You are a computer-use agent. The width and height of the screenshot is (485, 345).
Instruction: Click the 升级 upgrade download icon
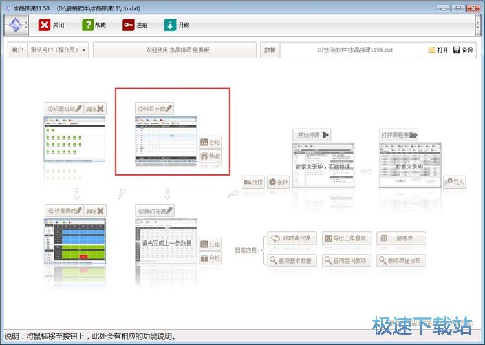170,25
